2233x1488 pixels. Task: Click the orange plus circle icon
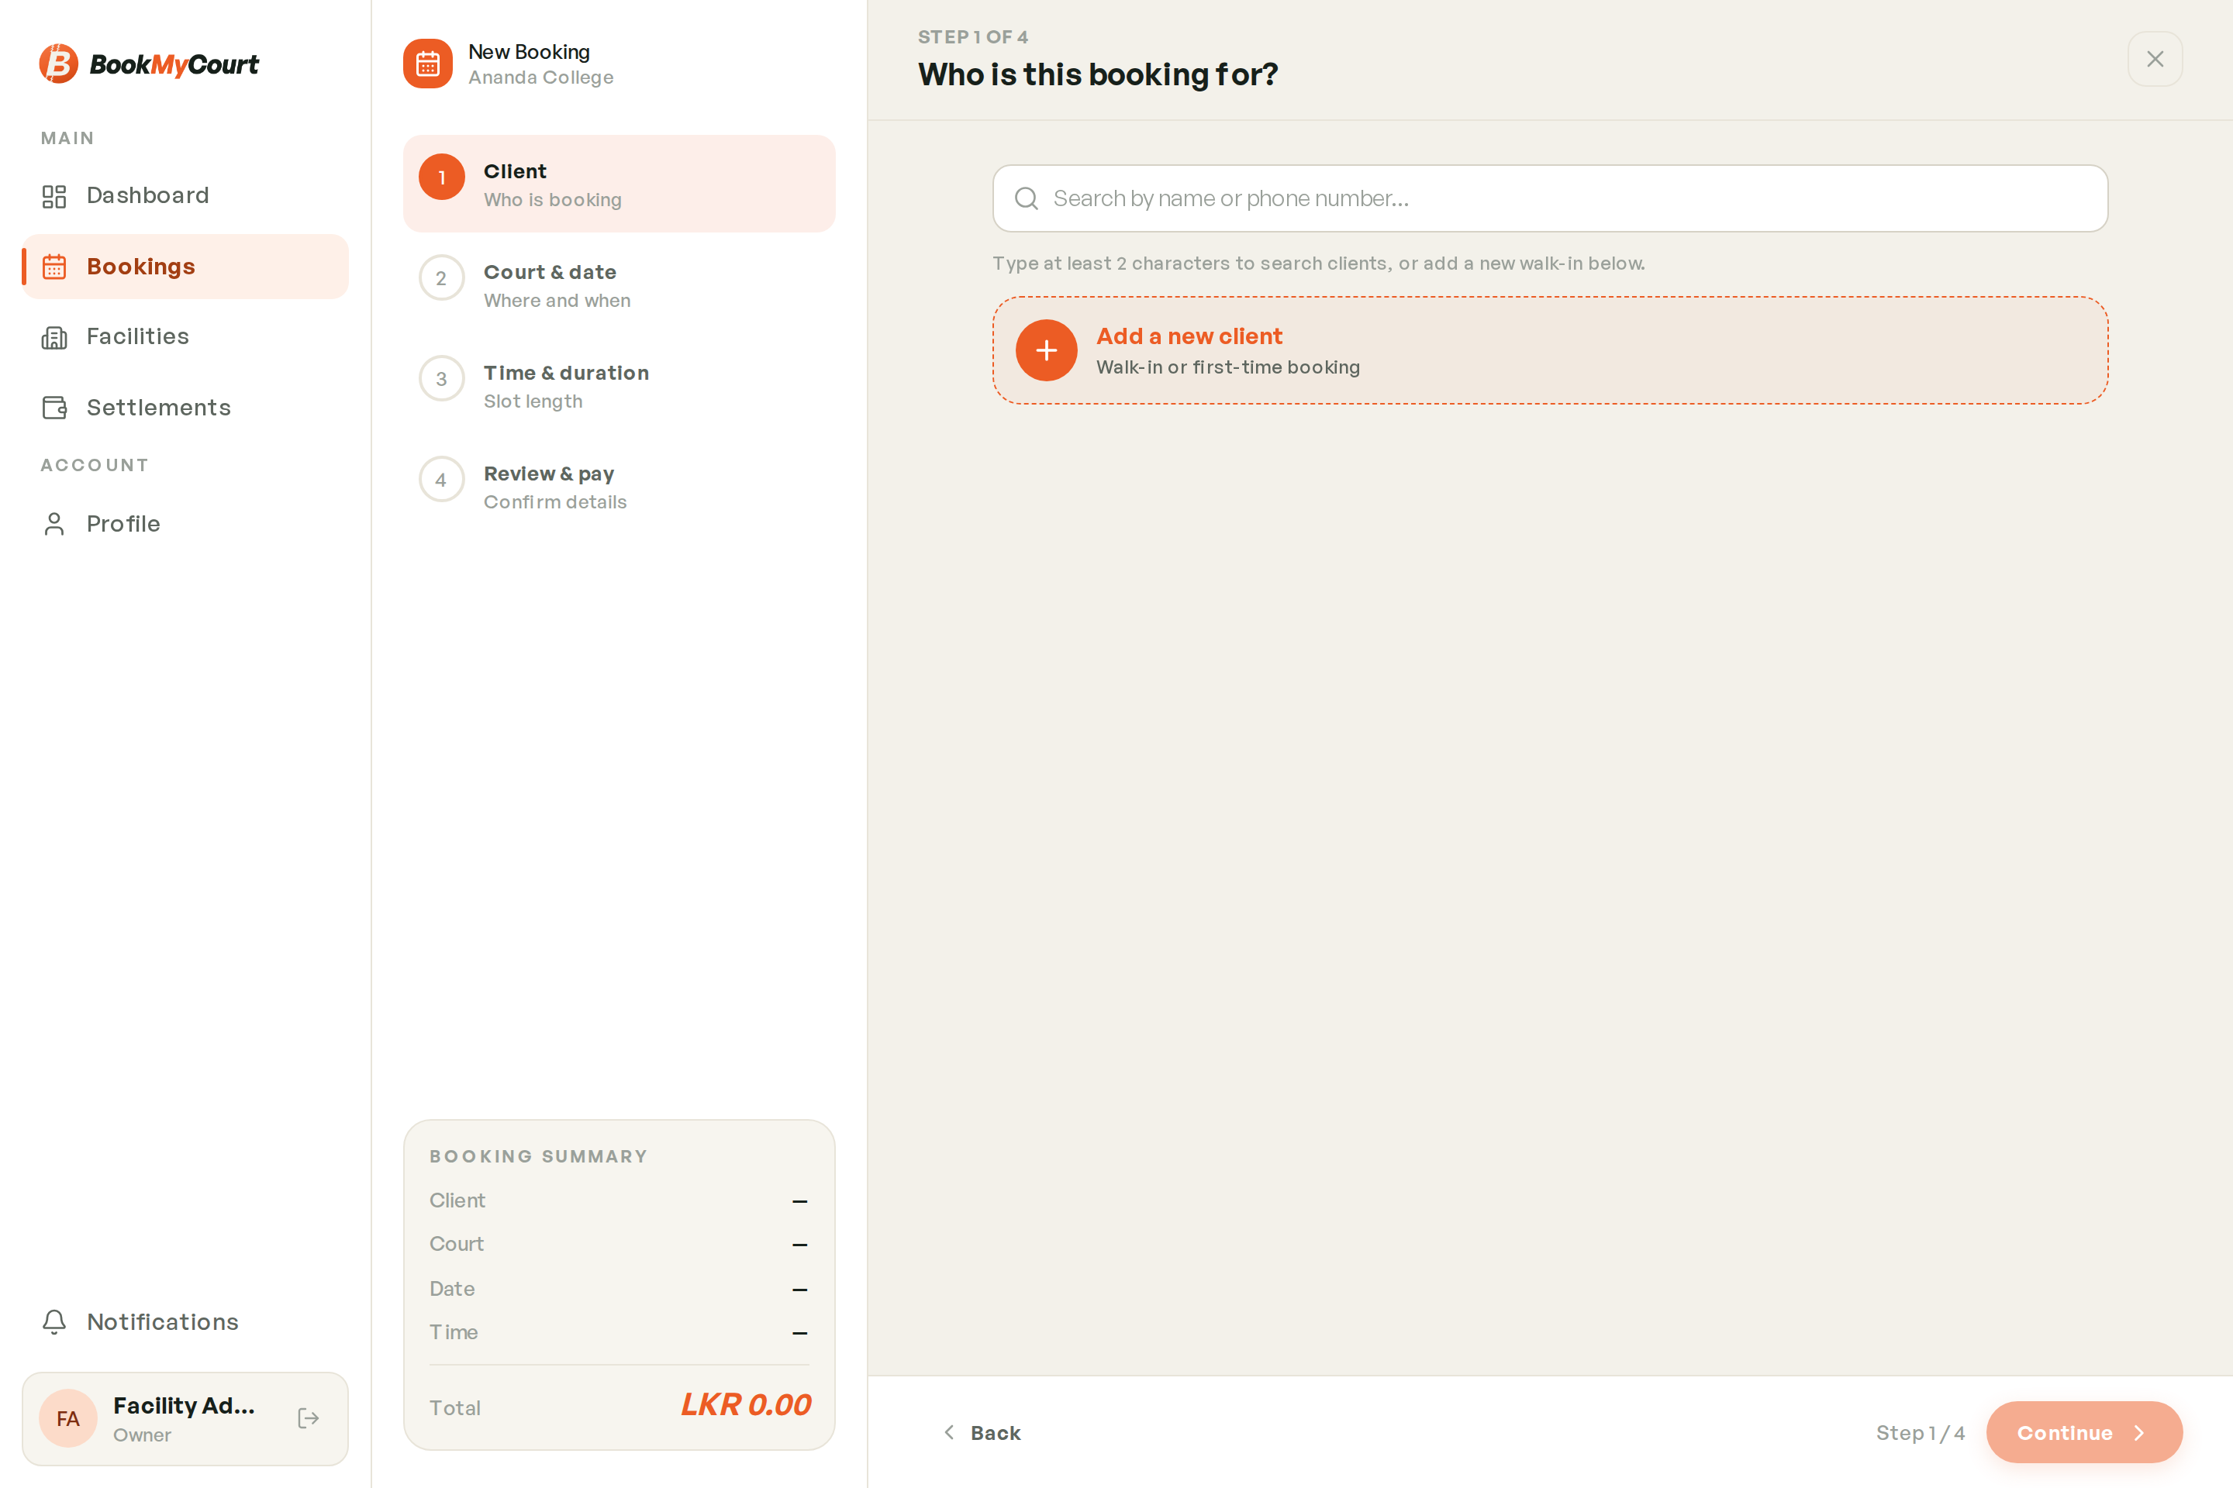tap(1046, 350)
